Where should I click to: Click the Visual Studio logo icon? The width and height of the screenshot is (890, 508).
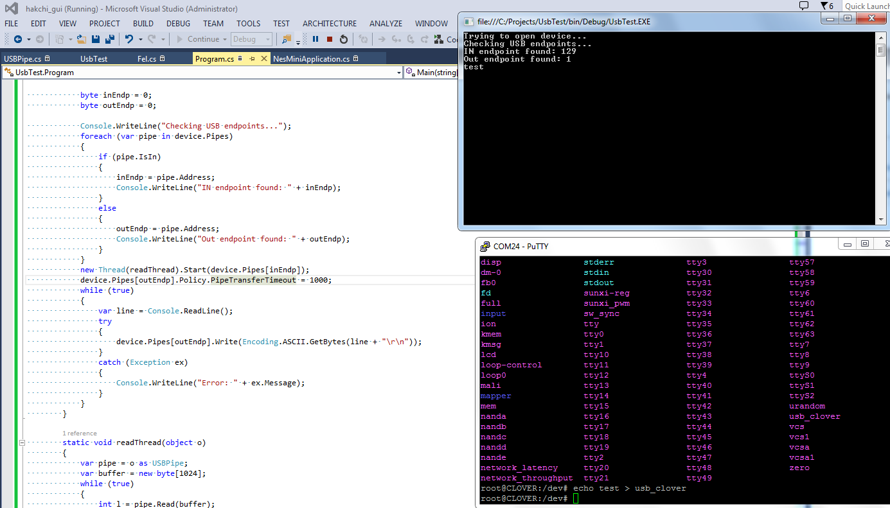(11, 9)
